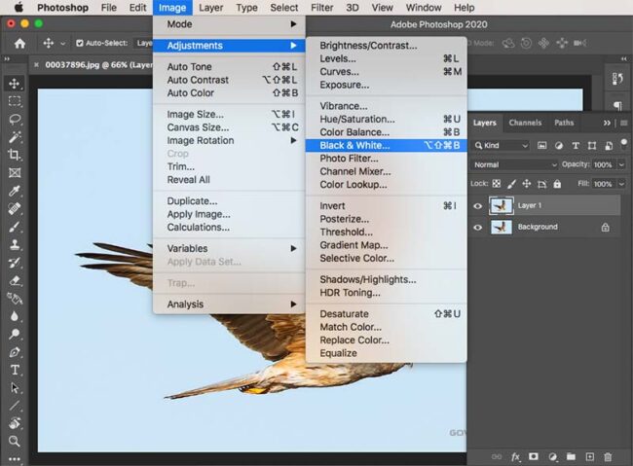Select the History Brush tool

point(15,263)
